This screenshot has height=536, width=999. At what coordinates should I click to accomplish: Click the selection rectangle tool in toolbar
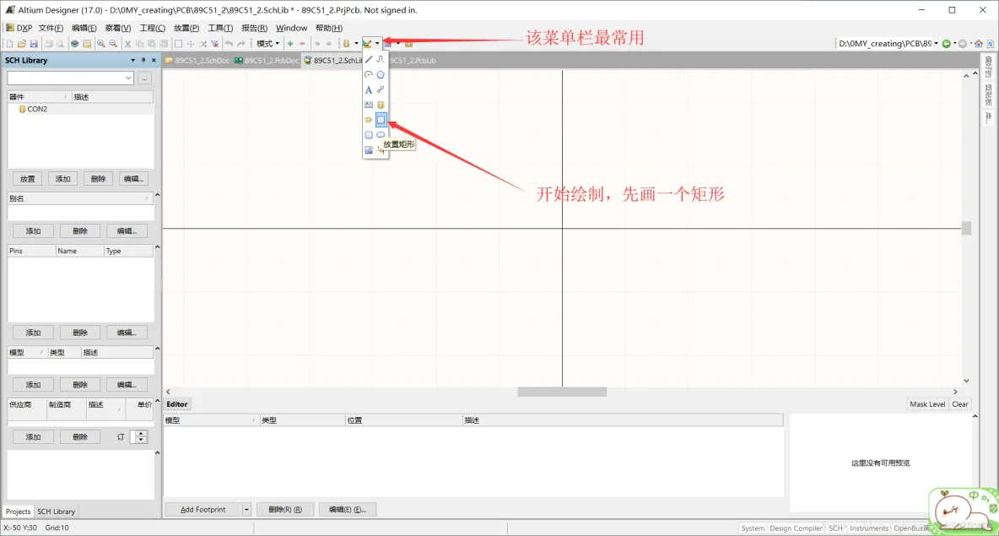178,43
